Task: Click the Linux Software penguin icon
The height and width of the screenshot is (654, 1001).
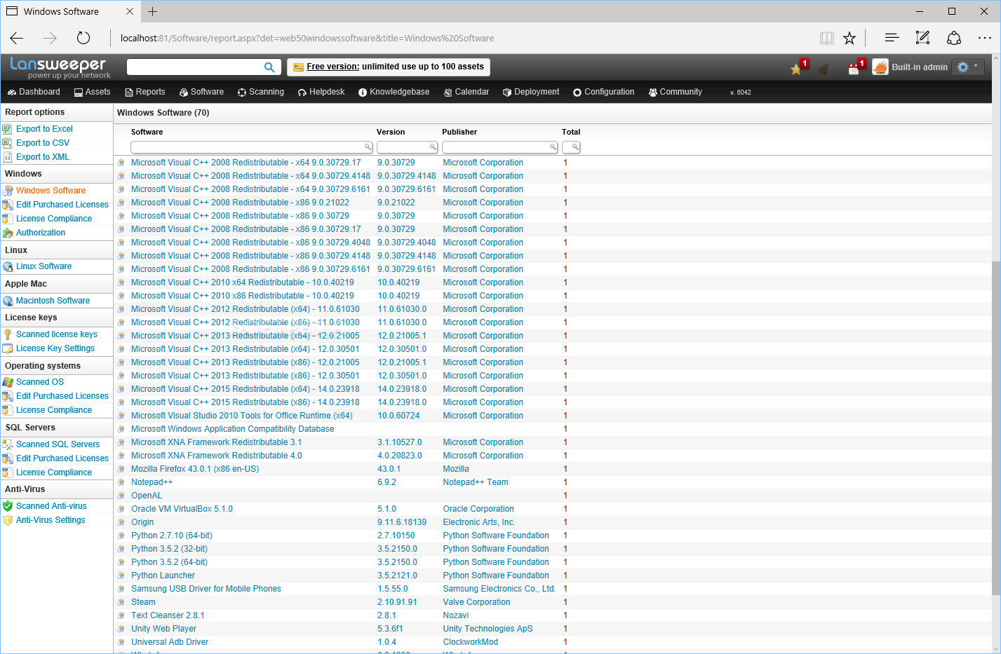Action: click(8, 266)
